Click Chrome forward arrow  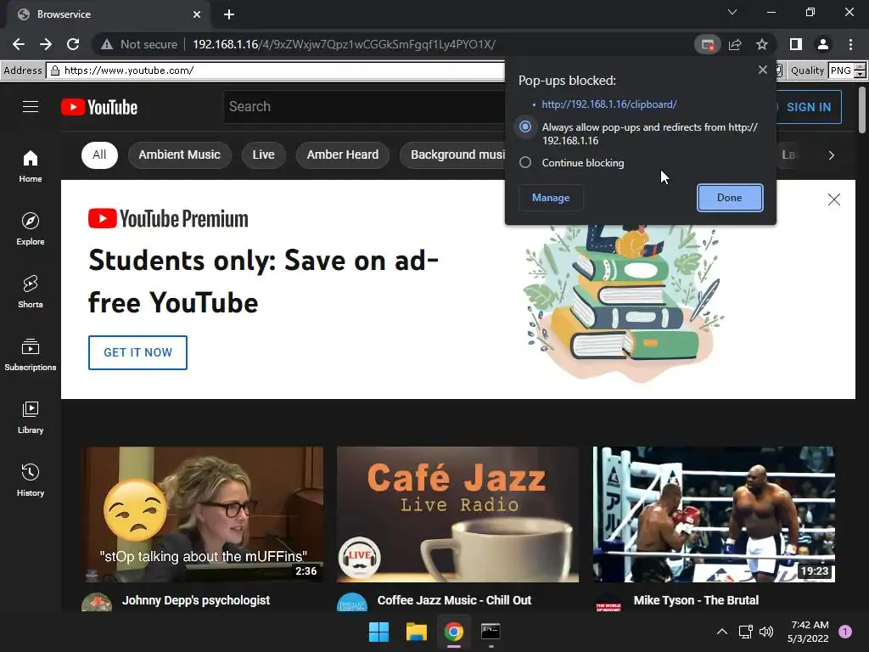pos(46,44)
